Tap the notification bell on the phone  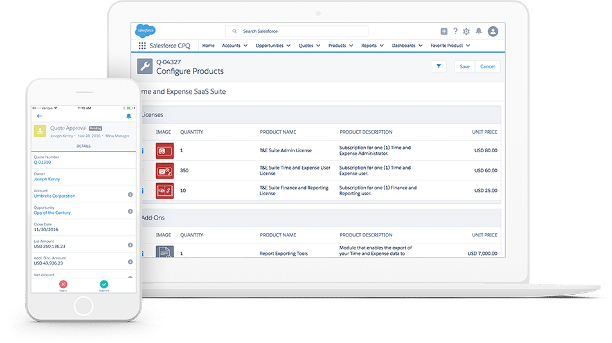tap(129, 116)
